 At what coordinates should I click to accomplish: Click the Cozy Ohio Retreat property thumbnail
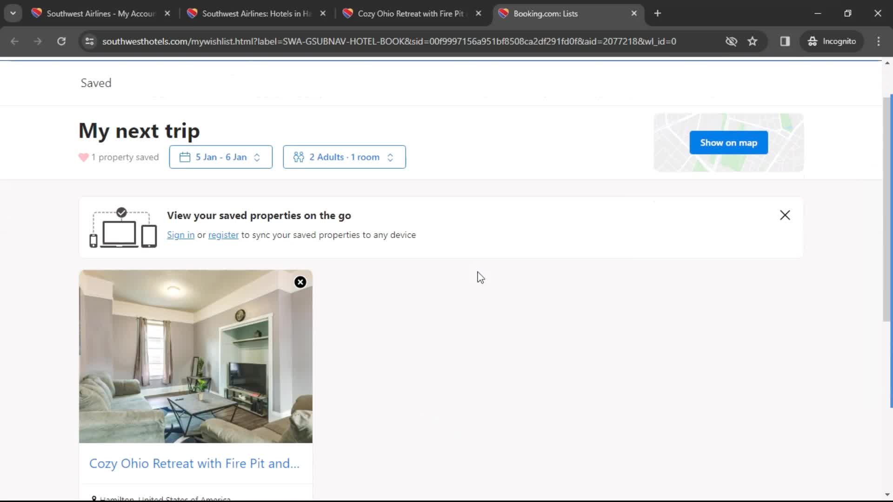click(195, 356)
